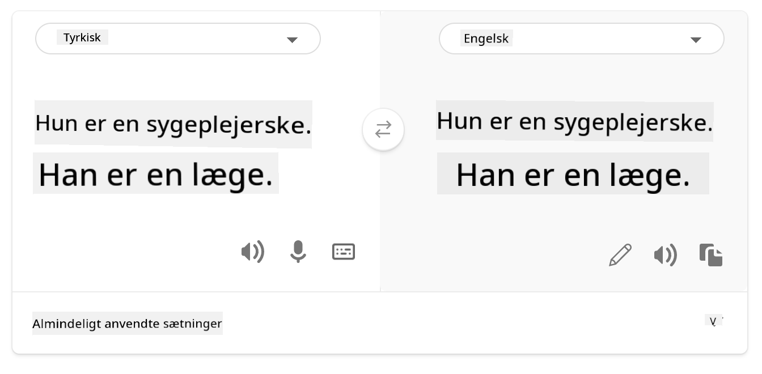Viewport: 762px width, 374px height.
Task: Select translated line 'Han er en læge.'
Action: 573,173
